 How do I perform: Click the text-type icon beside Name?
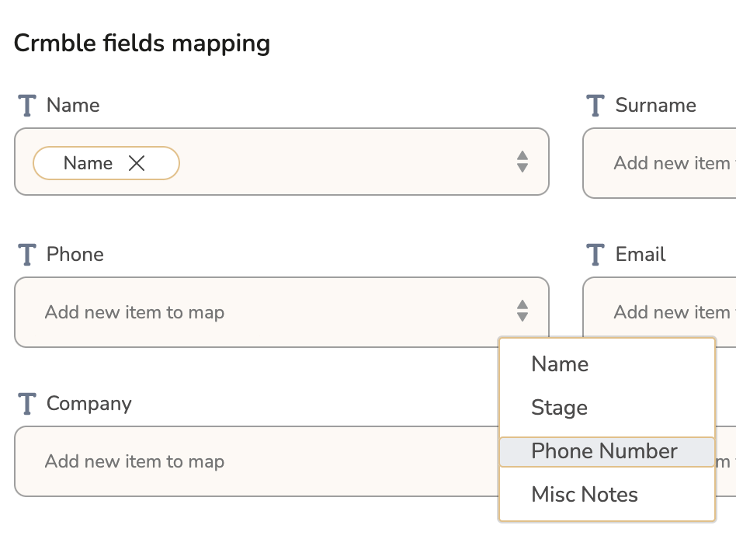tap(27, 106)
